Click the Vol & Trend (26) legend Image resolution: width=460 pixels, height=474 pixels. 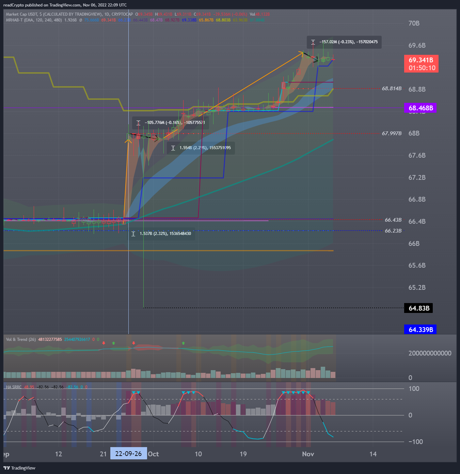tap(21, 339)
